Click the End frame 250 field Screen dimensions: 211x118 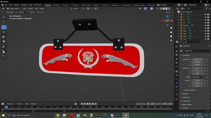pyautogui.click(x=167, y=104)
